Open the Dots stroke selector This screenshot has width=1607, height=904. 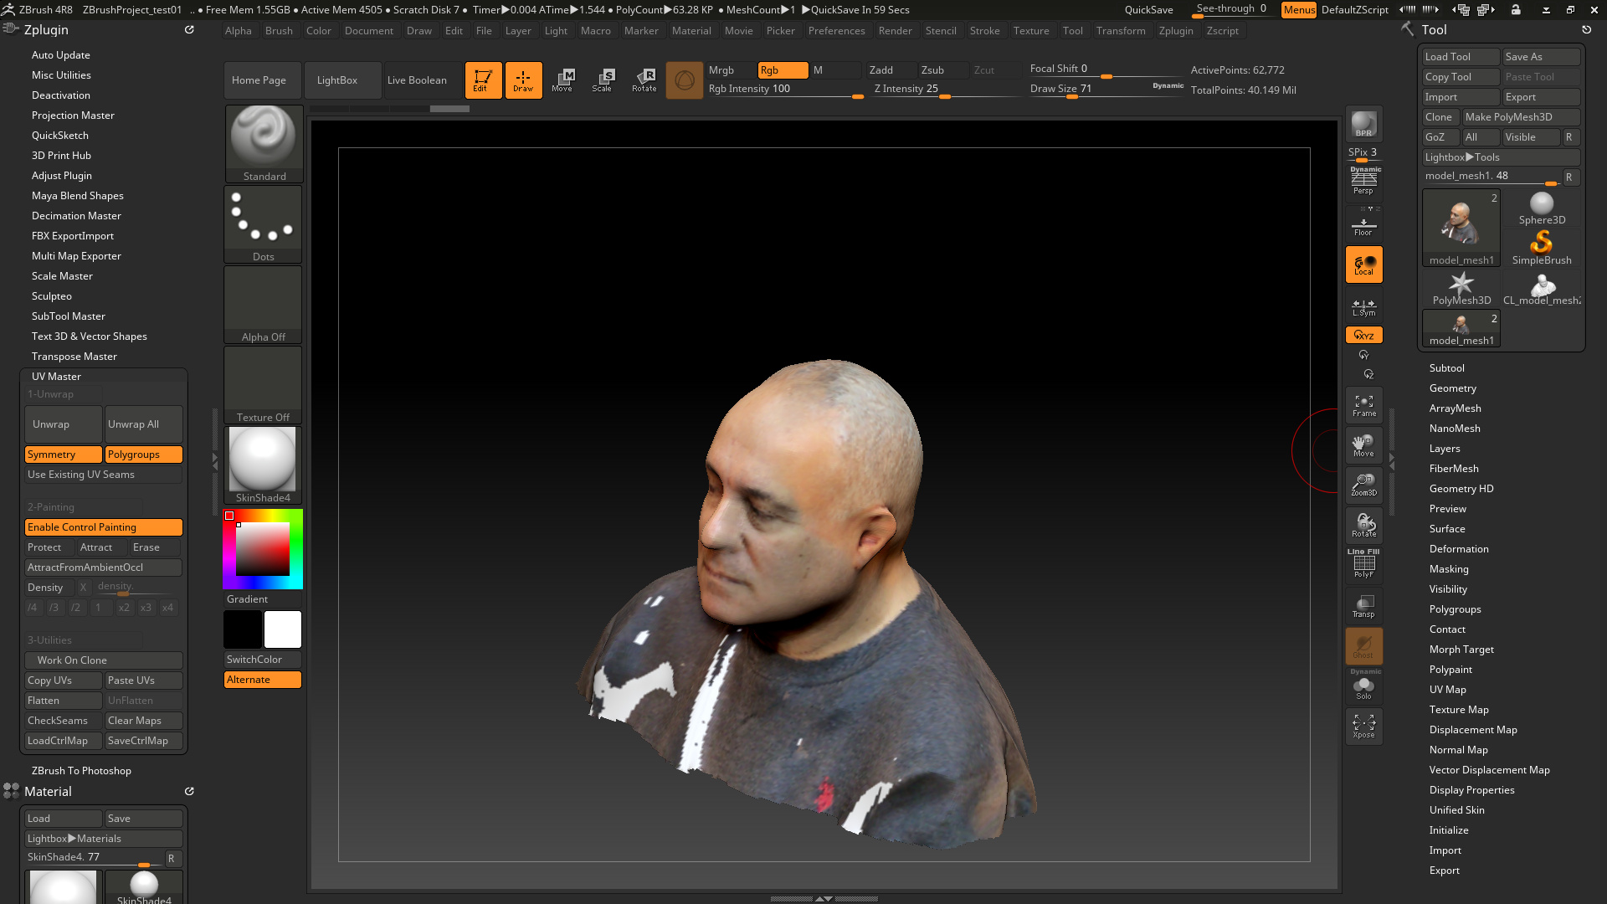point(264,223)
